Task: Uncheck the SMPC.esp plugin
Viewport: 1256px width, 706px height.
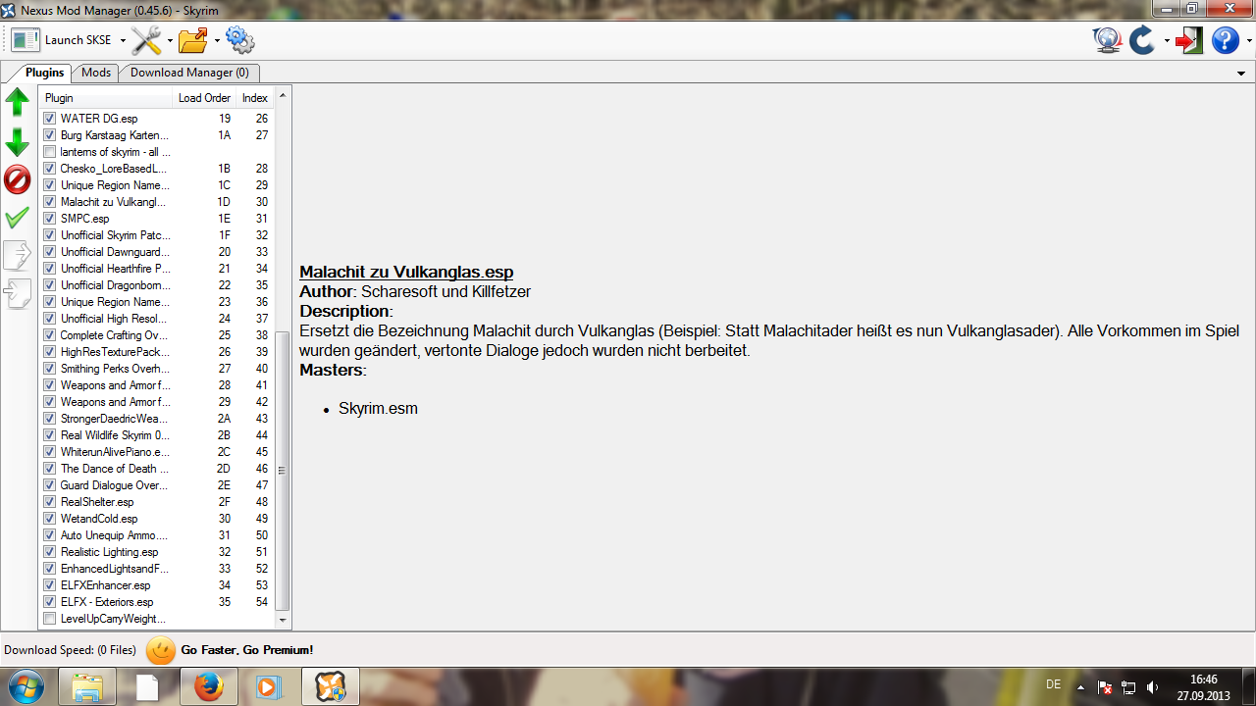Action: point(50,219)
